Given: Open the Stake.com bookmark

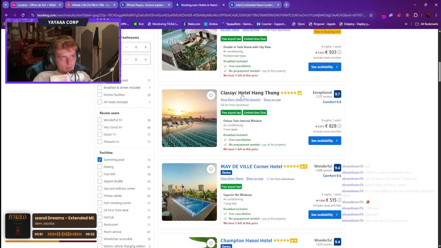Looking at the screenshot, I should 192,24.
